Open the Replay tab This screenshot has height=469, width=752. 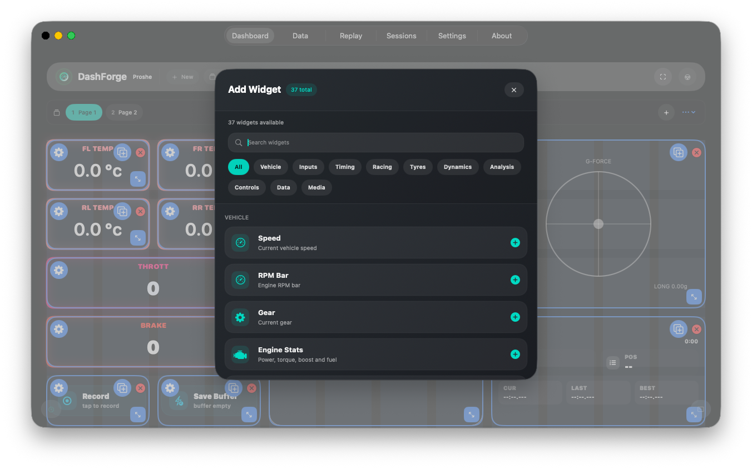click(351, 36)
